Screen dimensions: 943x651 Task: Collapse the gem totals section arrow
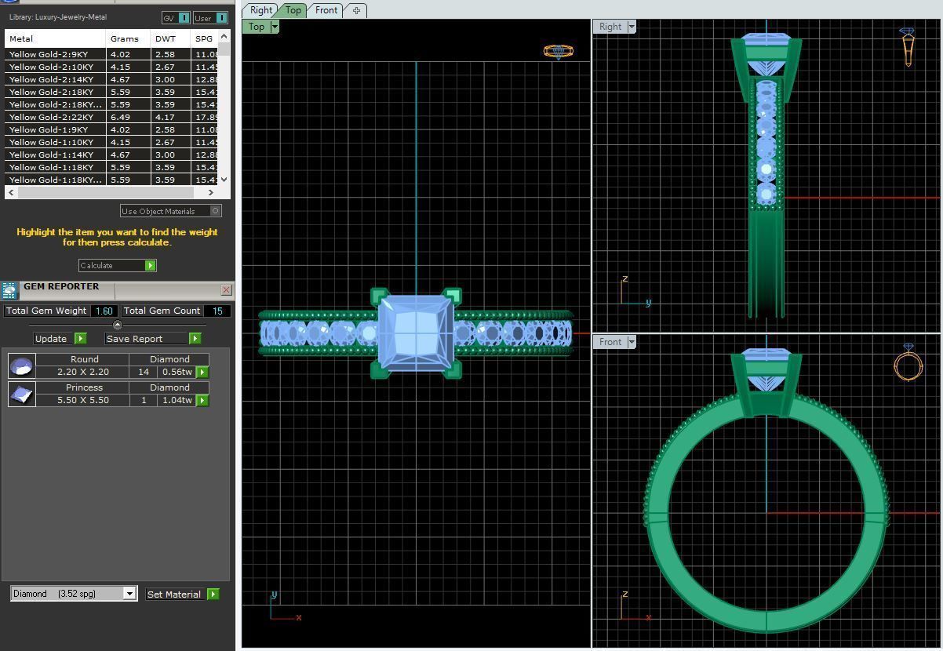(x=118, y=325)
